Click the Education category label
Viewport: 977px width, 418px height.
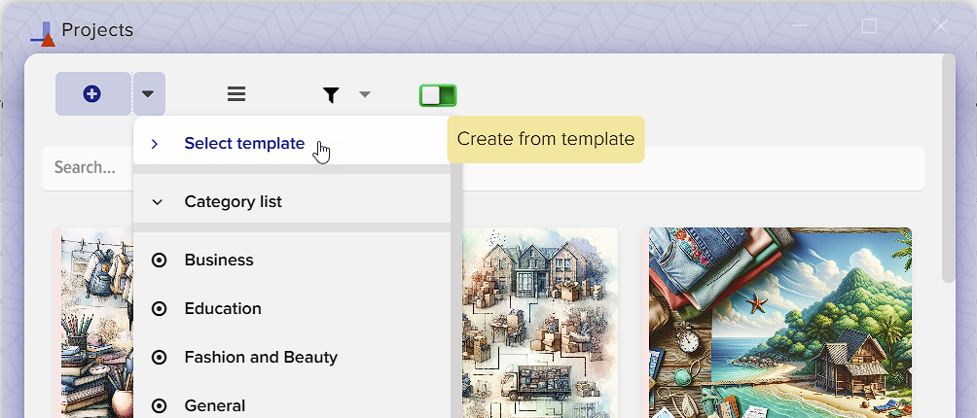pyautogui.click(x=223, y=308)
